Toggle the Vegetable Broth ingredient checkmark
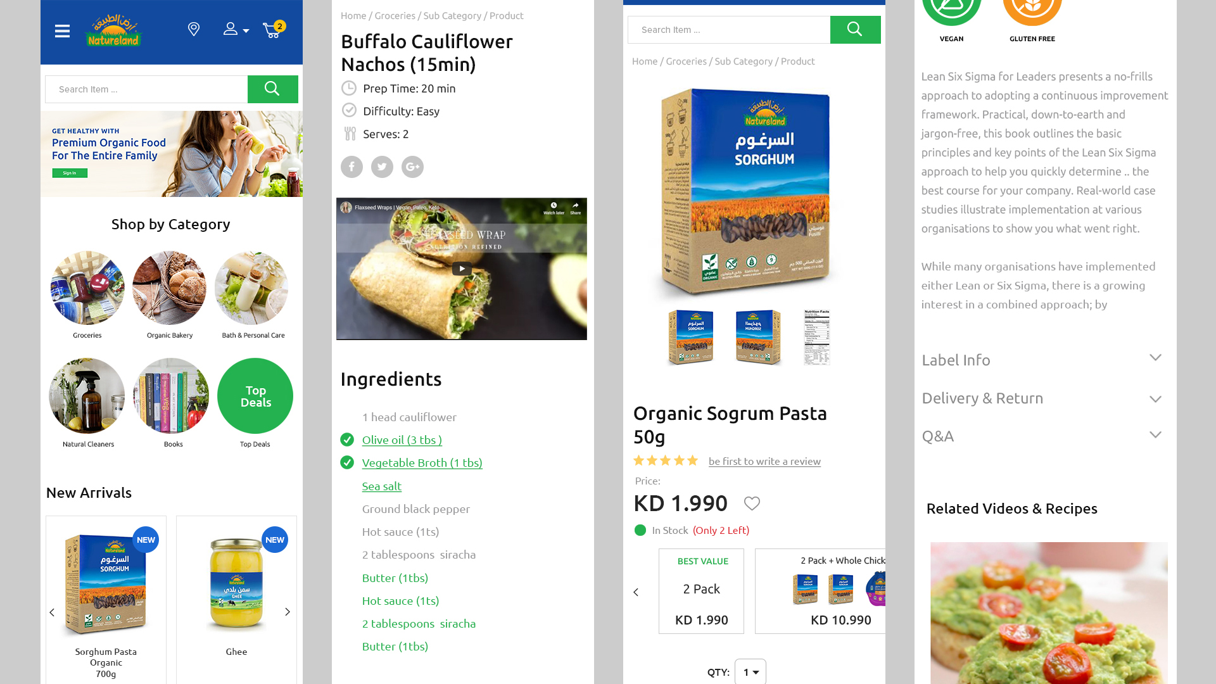 point(347,462)
